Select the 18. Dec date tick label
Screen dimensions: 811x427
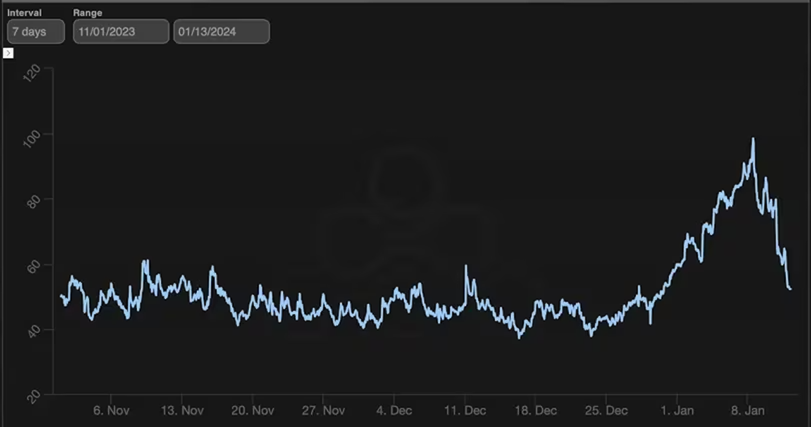click(x=535, y=411)
